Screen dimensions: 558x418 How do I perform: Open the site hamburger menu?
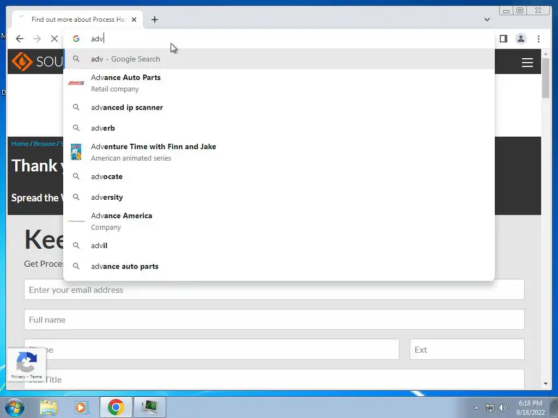(527, 63)
